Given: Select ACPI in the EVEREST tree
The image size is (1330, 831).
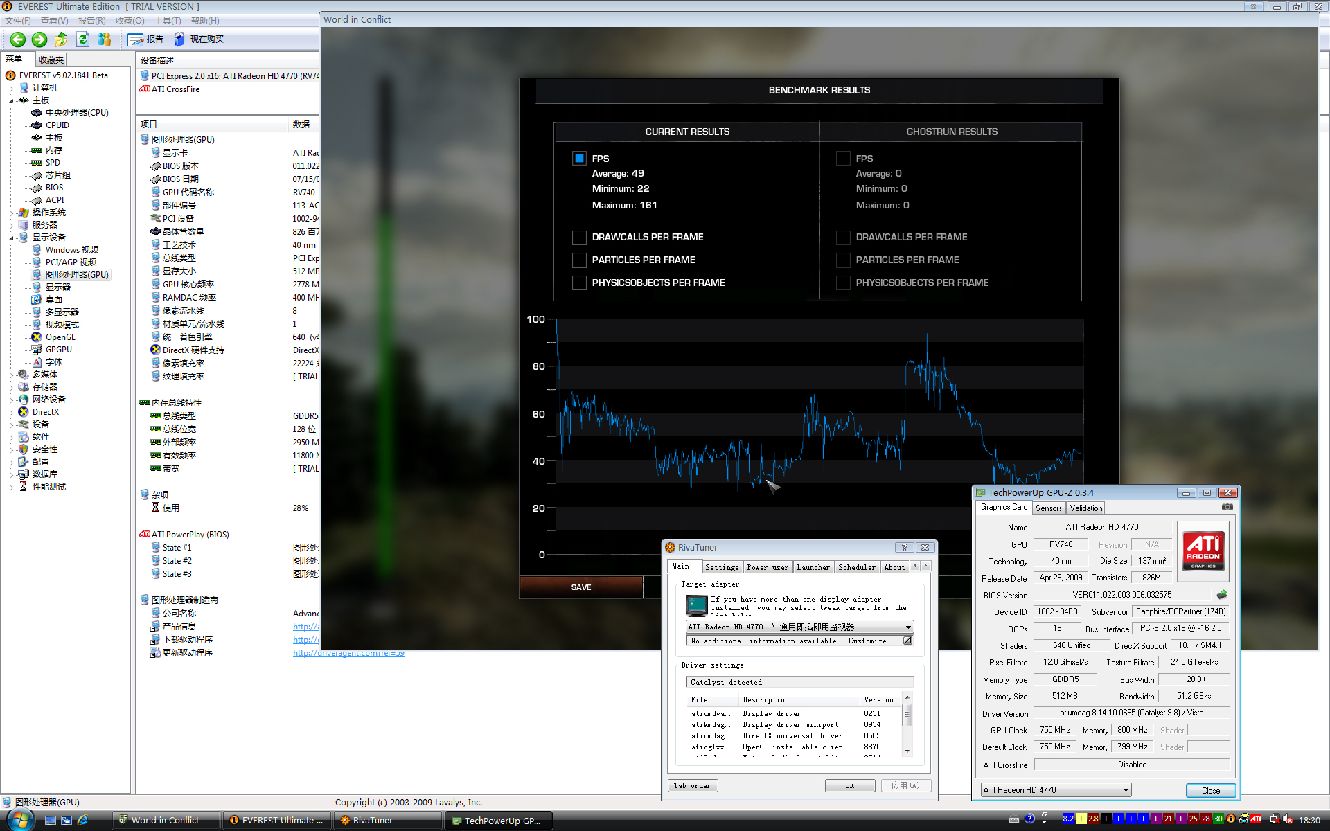Looking at the screenshot, I should [x=55, y=200].
